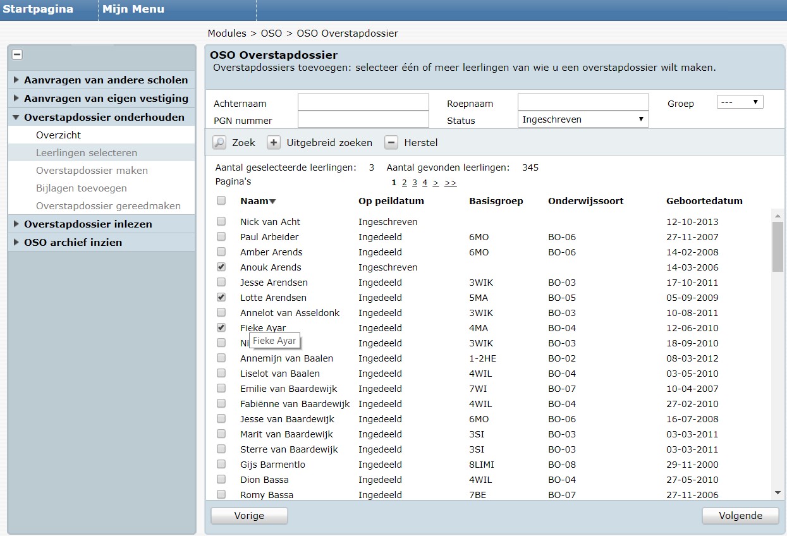Click the scrollbar up arrow
Screen dimensions: 787x536
tap(778, 216)
